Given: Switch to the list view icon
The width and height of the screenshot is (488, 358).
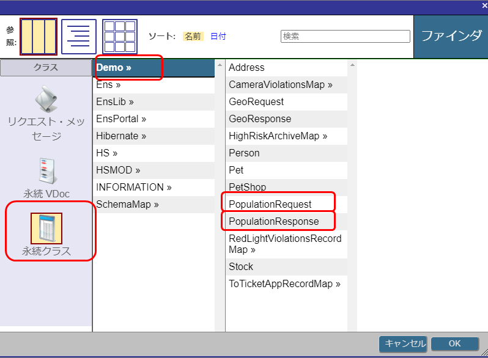Looking at the screenshot, I should tap(79, 37).
